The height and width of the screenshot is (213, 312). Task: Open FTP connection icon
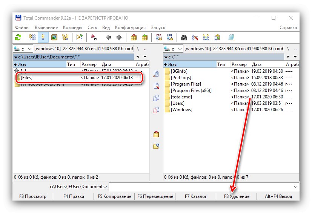tap(158, 37)
